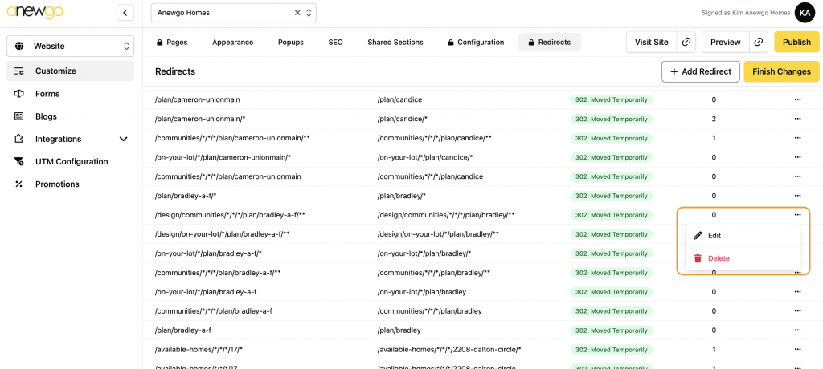
Task: Switch to the Appearance tab
Action: click(x=232, y=42)
